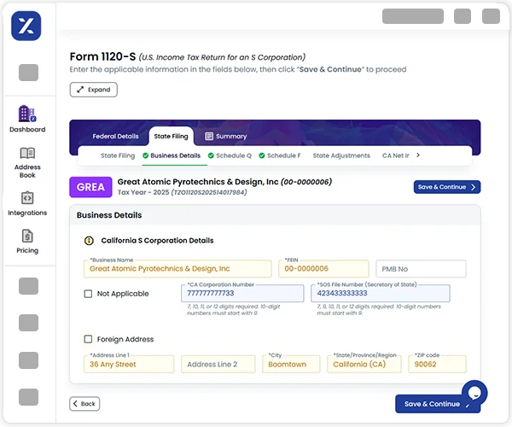Click the PMB No input field
Image resolution: width=512 pixels, height=427 pixels.
(x=421, y=269)
